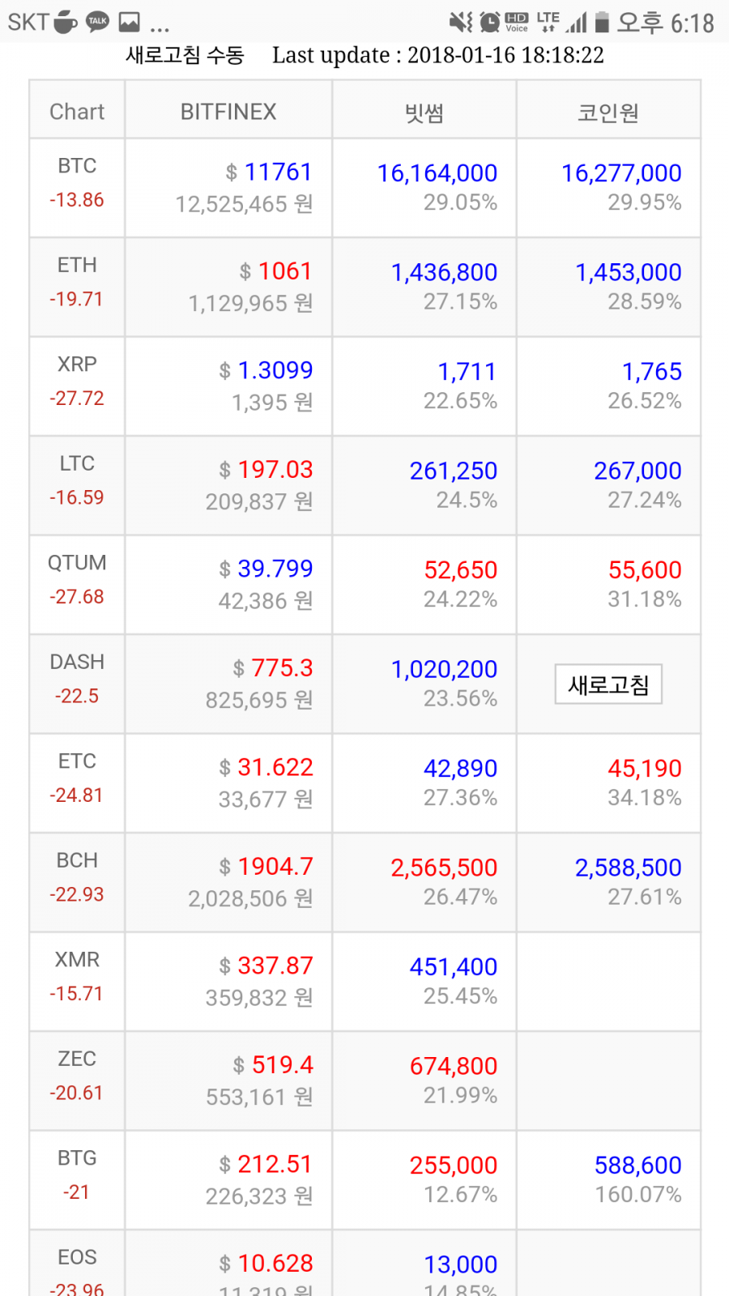The width and height of the screenshot is (729, 1296).
Task: Tap Coinone LTC price 267,000
Action: (x=638, y=471)
